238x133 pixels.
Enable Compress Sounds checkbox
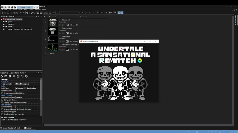point(2,100)
